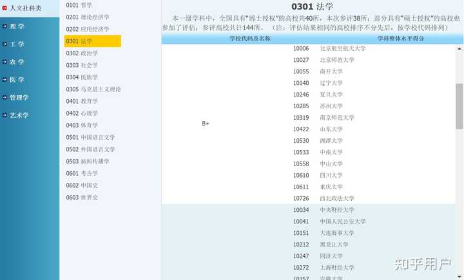The image size is (464, 280).
Task: Click the results table scrollbar thumb
Action: [459, 106]
